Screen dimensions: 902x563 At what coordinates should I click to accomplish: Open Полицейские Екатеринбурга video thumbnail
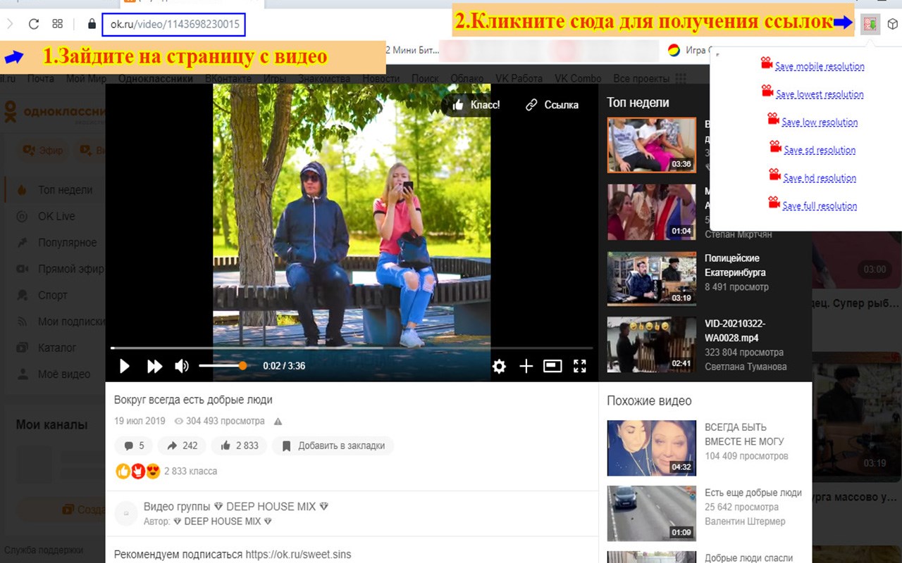coord(651,279)
